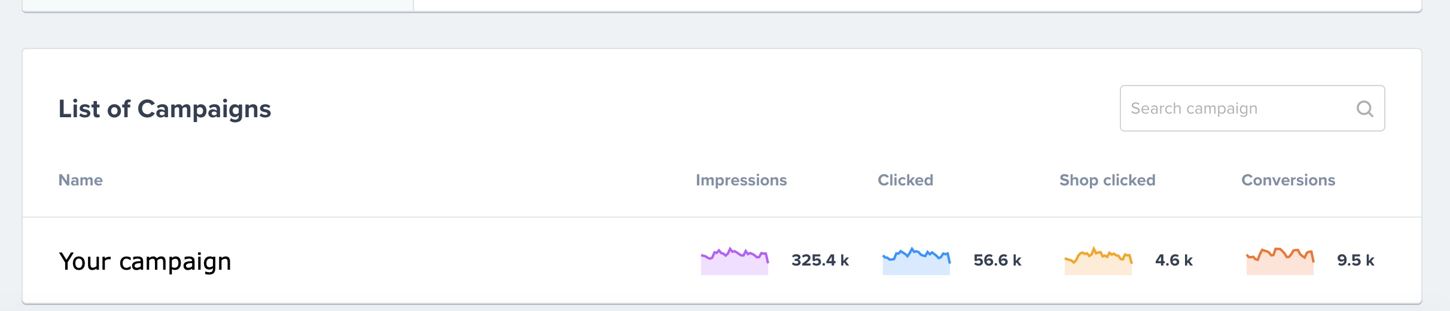Screen dimensions: 1450x311
Task: Click empty row space right of Your campaign
Action: pyautogui.click(x=461, y=261)
